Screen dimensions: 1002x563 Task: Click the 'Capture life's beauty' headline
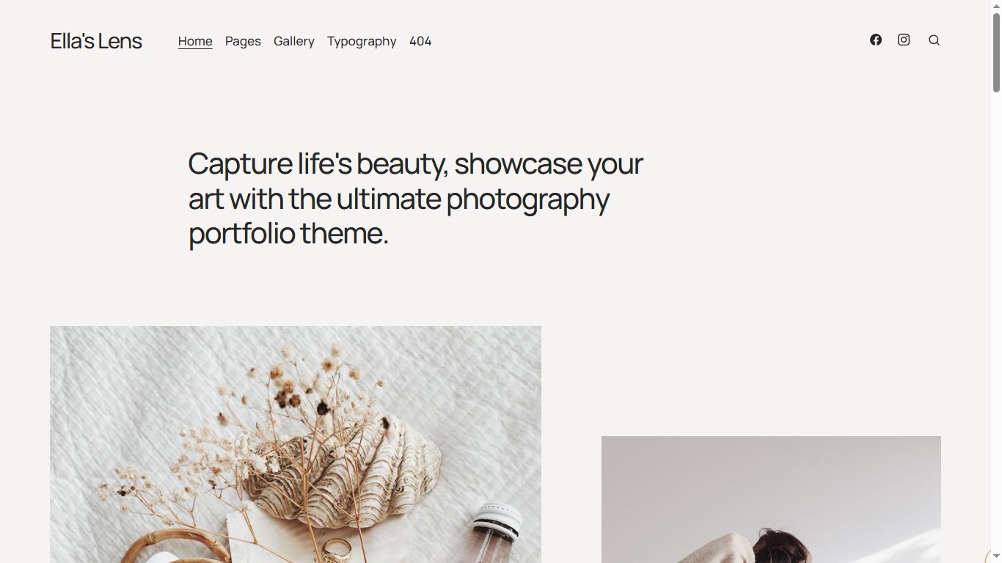[x=415, y=198]
